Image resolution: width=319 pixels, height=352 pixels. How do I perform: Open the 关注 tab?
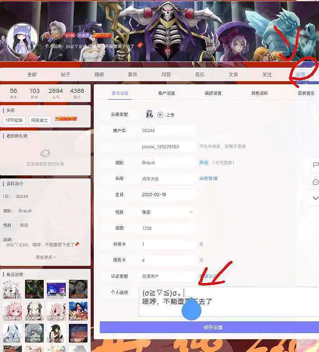267,74
